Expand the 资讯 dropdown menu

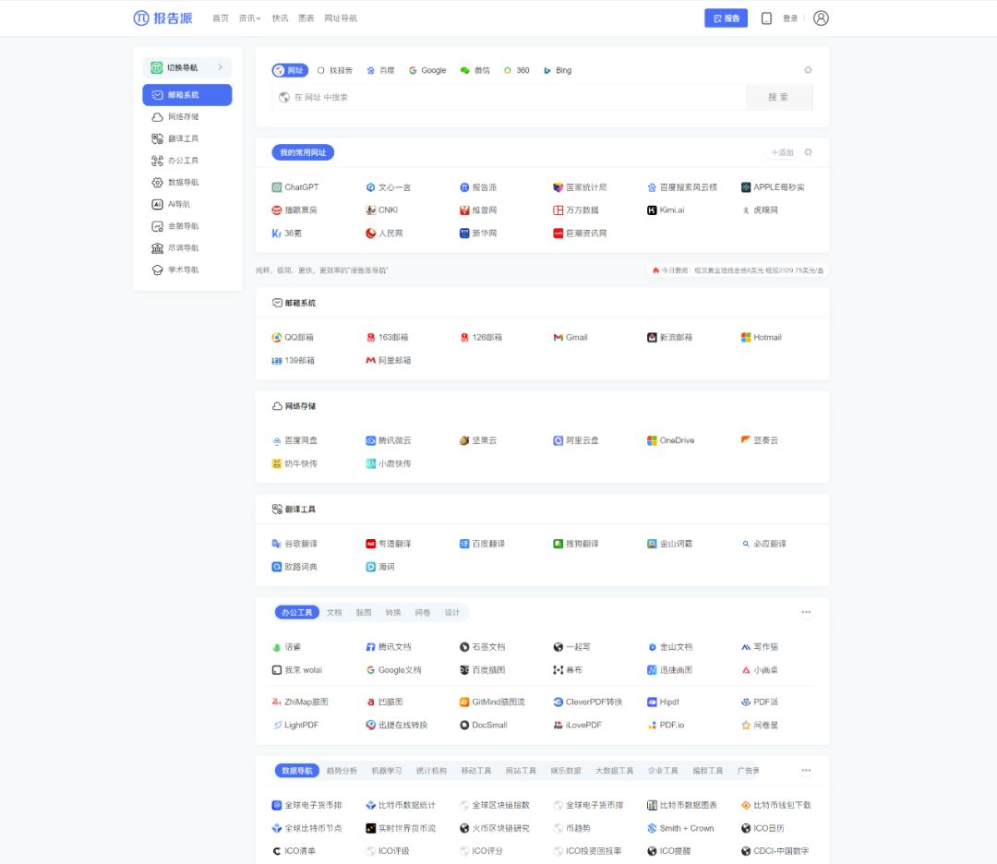coord(249,18)
